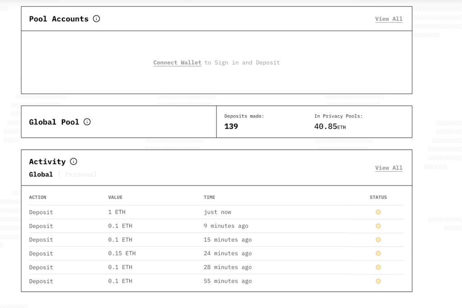Image resolution: width=462 pixels, height=308 pixels.
Task: Check status dot for 55 minutes ago deposit
Action: [378, 281]
